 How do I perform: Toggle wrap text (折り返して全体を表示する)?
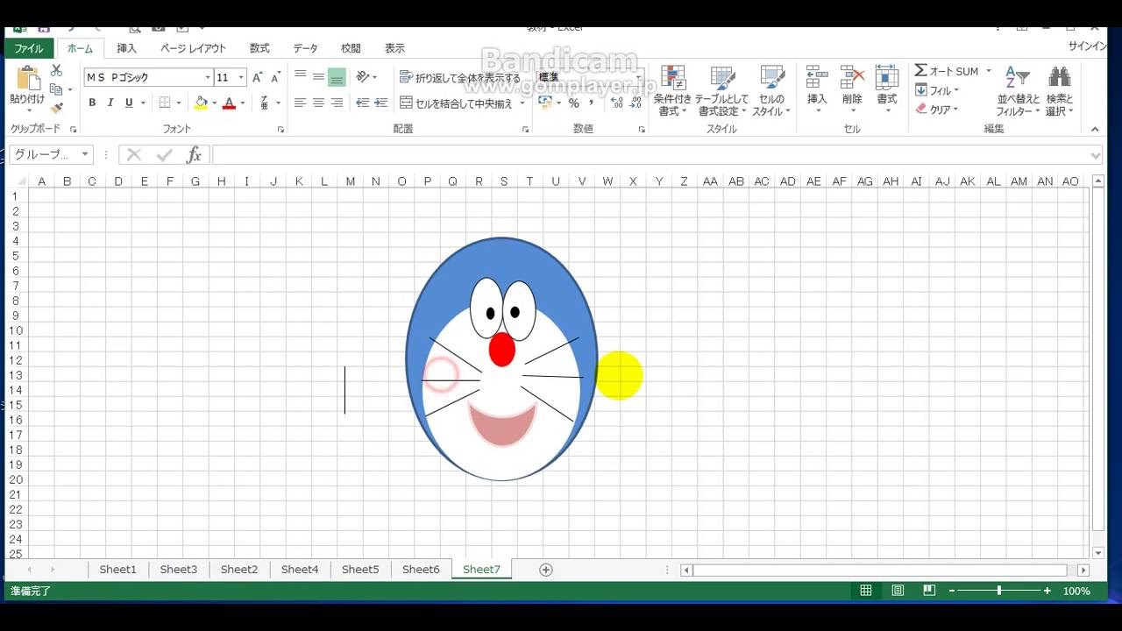460,77
